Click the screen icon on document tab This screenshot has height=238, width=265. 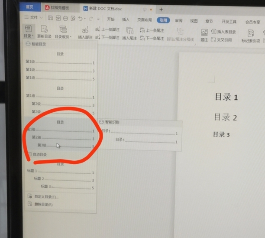tap(145, 10)
